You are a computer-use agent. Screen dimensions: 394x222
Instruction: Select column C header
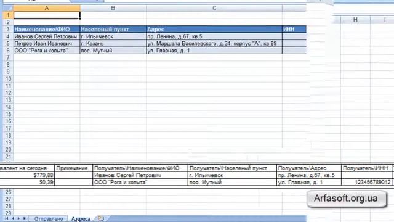point(214,8)
